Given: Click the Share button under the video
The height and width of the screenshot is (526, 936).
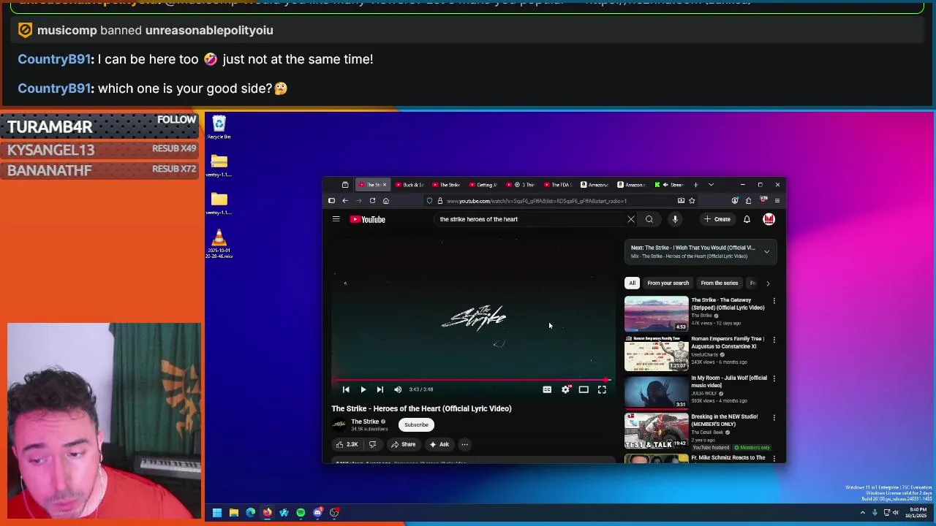Looking at the screenshot, I should tap(404, 444).
